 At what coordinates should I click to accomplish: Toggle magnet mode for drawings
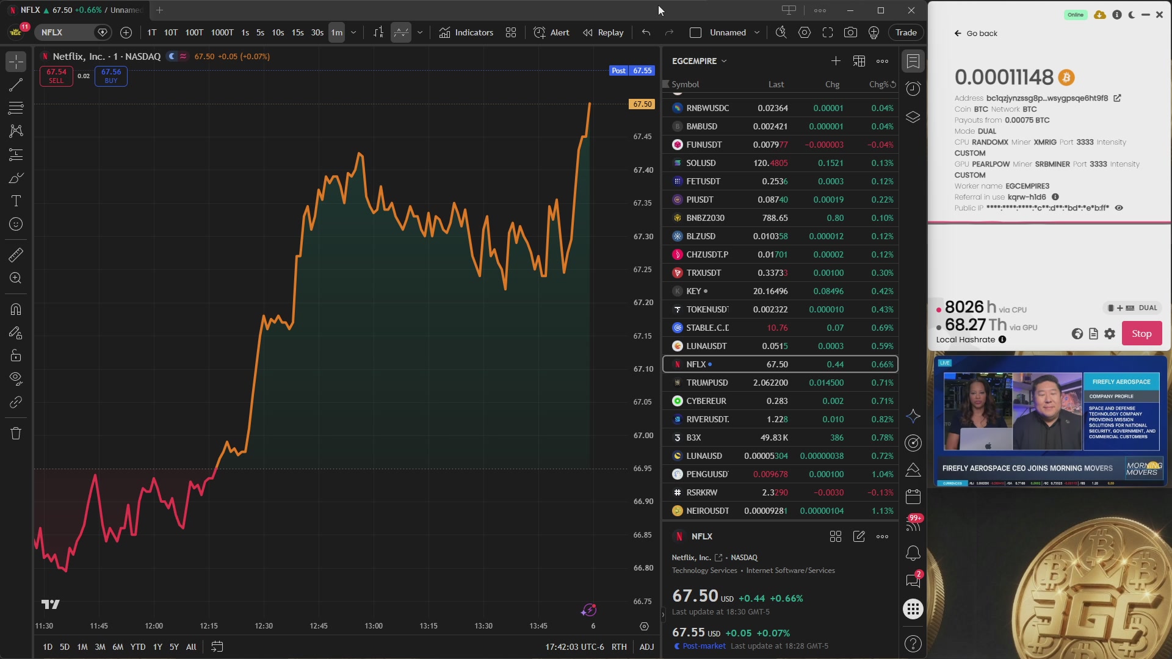[x=16, y=309]
